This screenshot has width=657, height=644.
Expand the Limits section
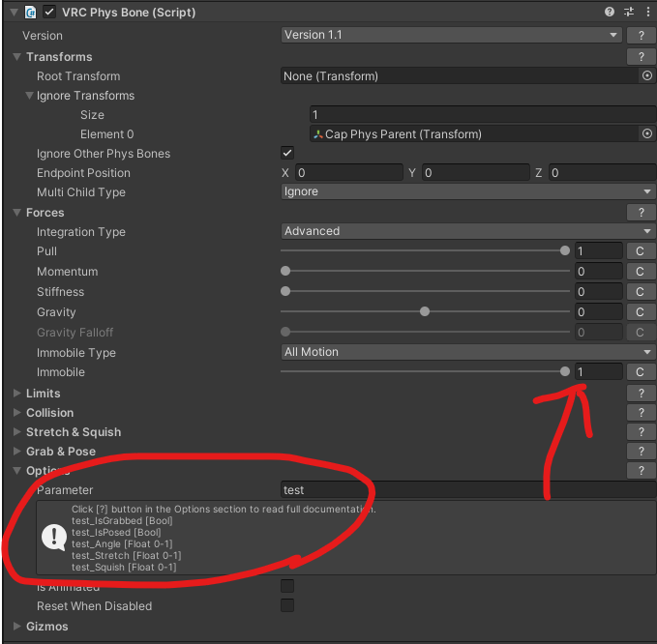16,393
